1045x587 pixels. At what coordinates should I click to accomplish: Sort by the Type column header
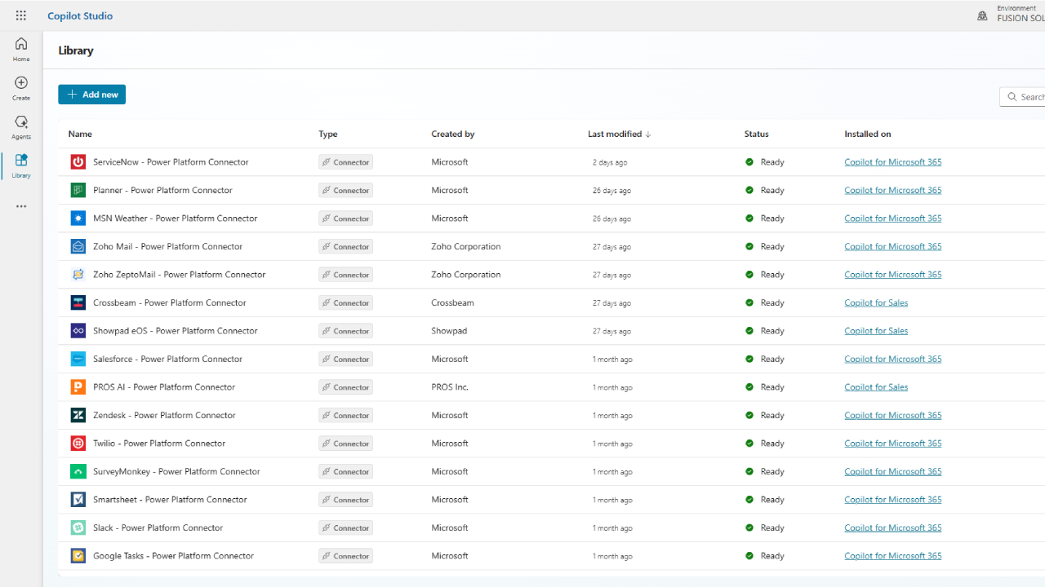327,134
